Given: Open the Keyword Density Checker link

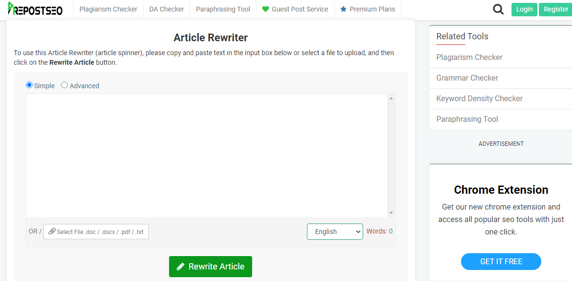Looking at the screenshot, I should tap(479, 98).
